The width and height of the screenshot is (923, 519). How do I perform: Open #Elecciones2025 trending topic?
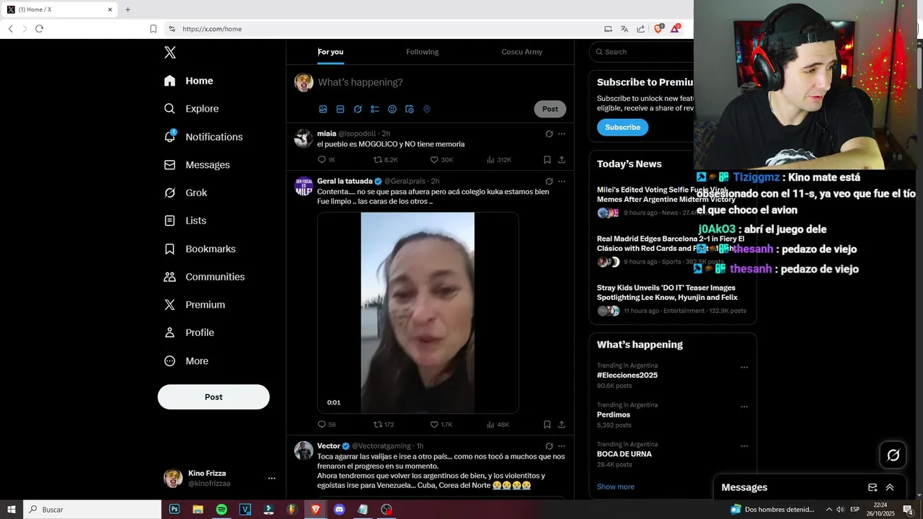pyautogui.click(x=627, y=375)
